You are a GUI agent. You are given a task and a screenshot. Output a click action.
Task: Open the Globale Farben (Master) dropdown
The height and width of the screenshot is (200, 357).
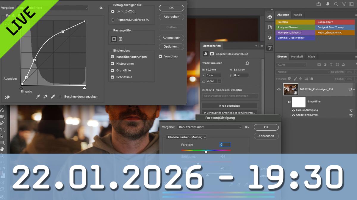(187, 137)
